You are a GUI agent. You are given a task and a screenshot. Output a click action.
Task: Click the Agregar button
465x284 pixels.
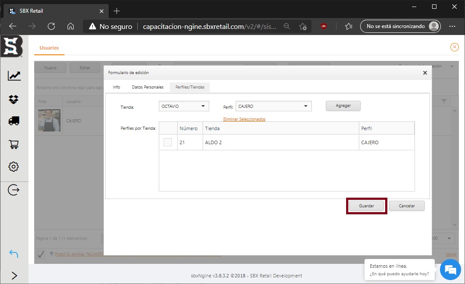pos(343,106)
